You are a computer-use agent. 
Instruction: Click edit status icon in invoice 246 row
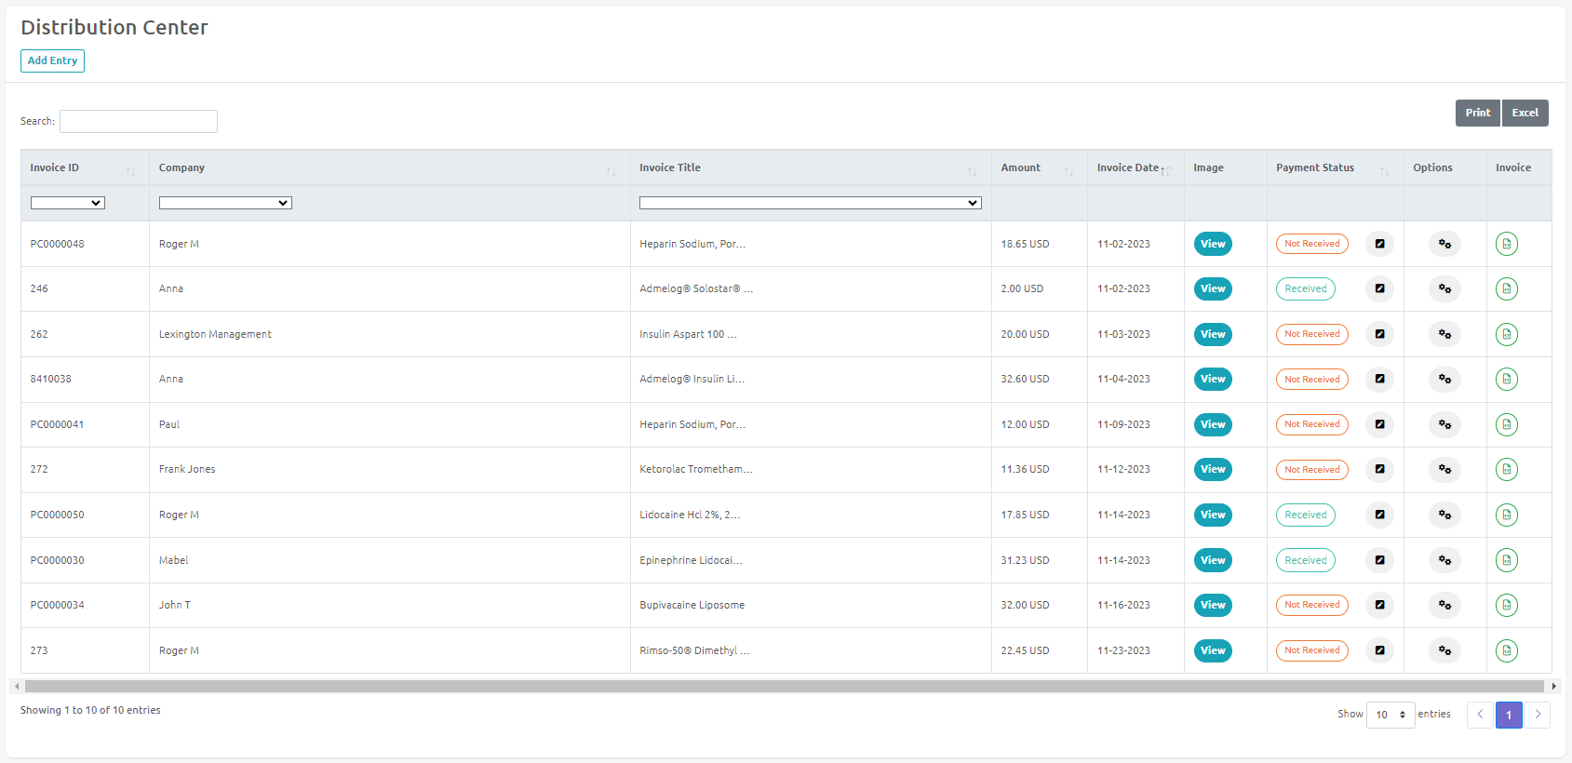point(1379,288)
